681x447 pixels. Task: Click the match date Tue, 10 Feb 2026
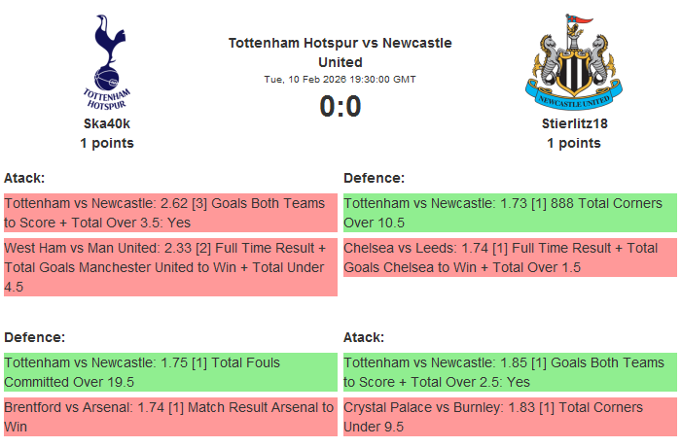click(x=340, y=80)
